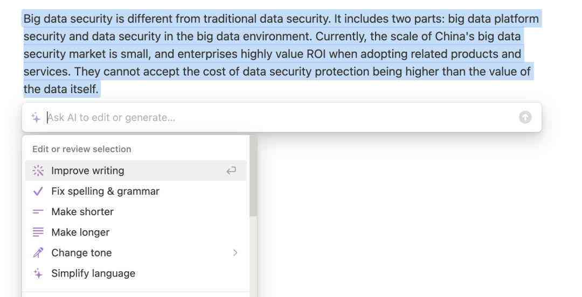Viewport: 582px width, 297px height.
Task: Click the Simplify language sparkle icon
Action: click(x=38, y=274)
